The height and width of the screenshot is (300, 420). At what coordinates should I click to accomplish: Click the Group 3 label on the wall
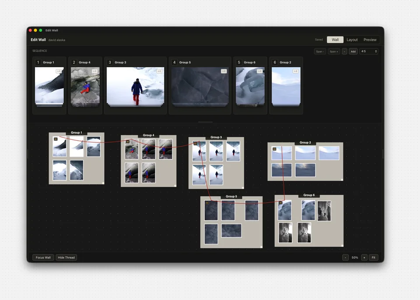(216, 137)
